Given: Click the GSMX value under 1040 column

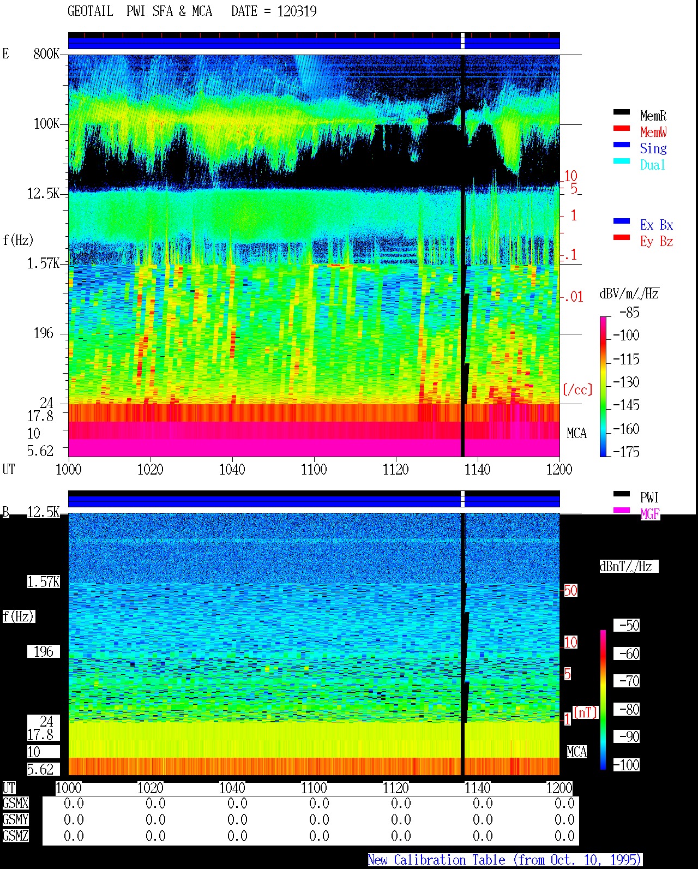Looking at the screenshot, I should point(237,803).
